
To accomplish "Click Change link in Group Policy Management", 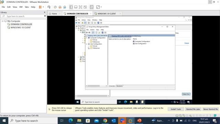I will (186, 43).
